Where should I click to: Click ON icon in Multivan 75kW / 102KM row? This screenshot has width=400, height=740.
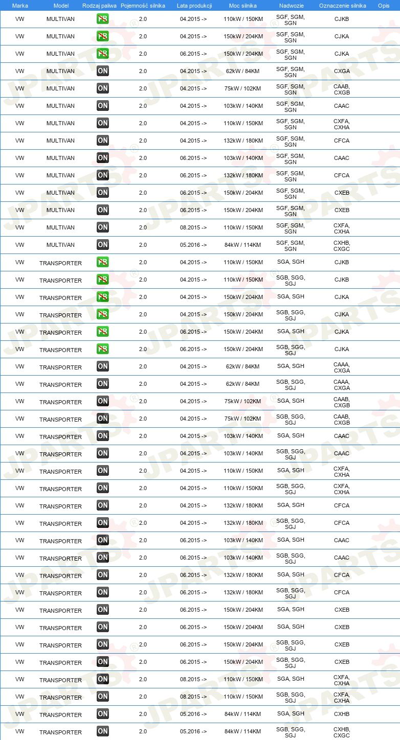tap(102, 89)
